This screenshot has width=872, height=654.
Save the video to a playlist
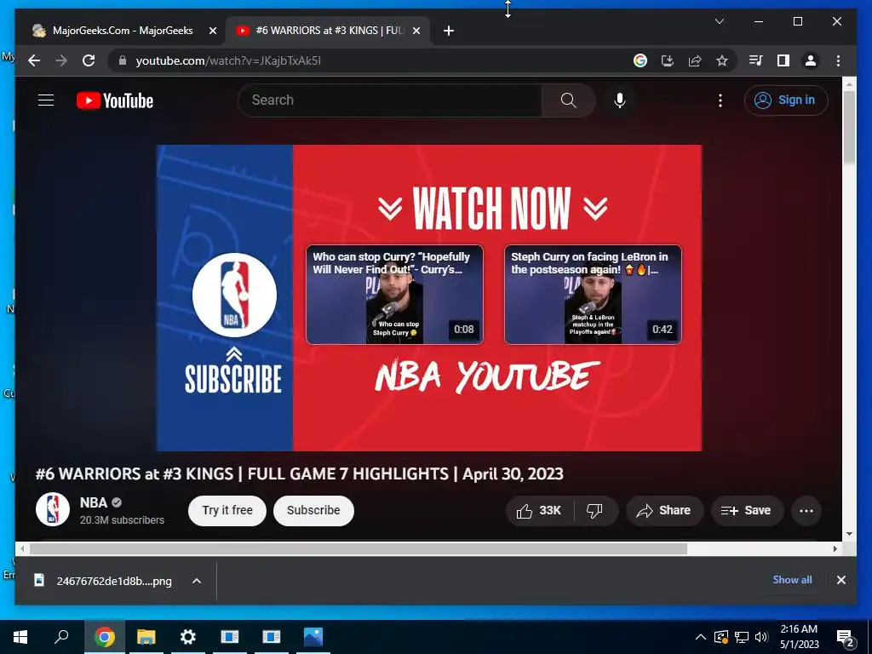click(747, 511)
